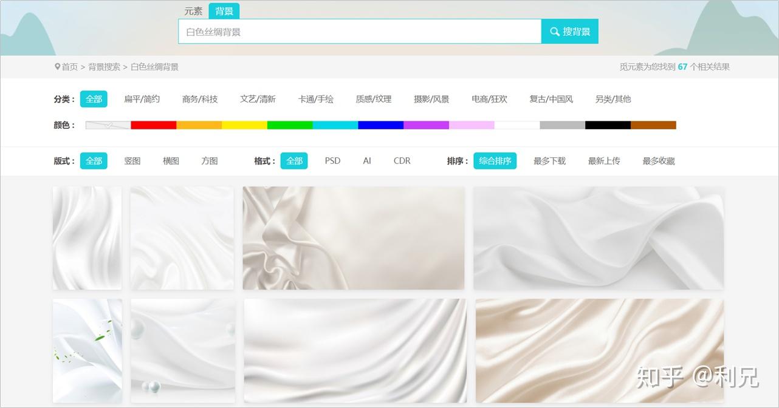Go to 背景搜索 breadcrumb link
779x408 pixels.
[x=105, y=67]
